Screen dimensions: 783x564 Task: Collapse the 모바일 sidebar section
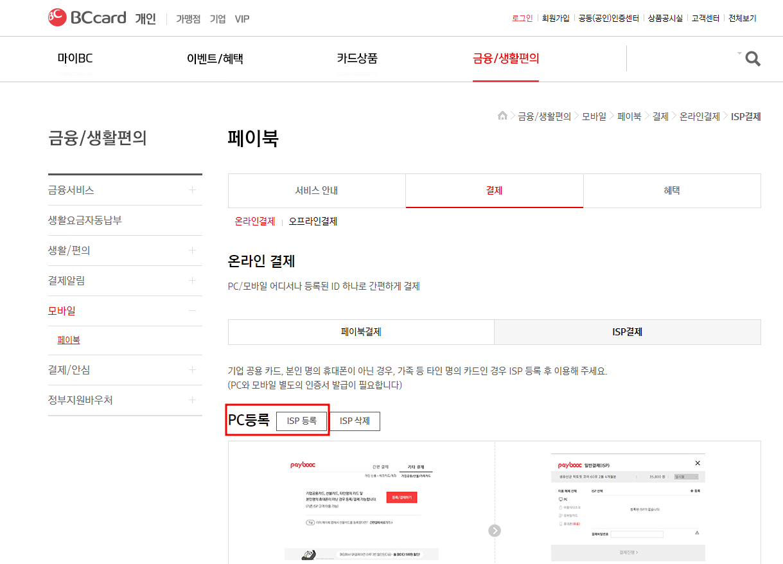pos(192,311)
